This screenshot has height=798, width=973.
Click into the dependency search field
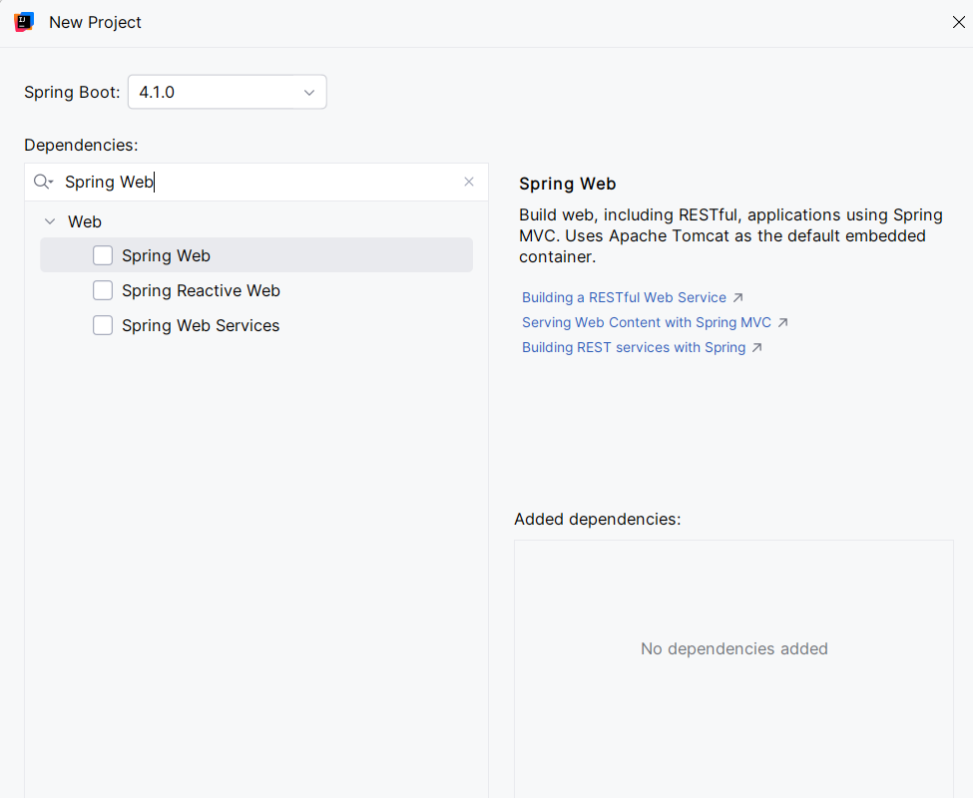pos(256,182)
